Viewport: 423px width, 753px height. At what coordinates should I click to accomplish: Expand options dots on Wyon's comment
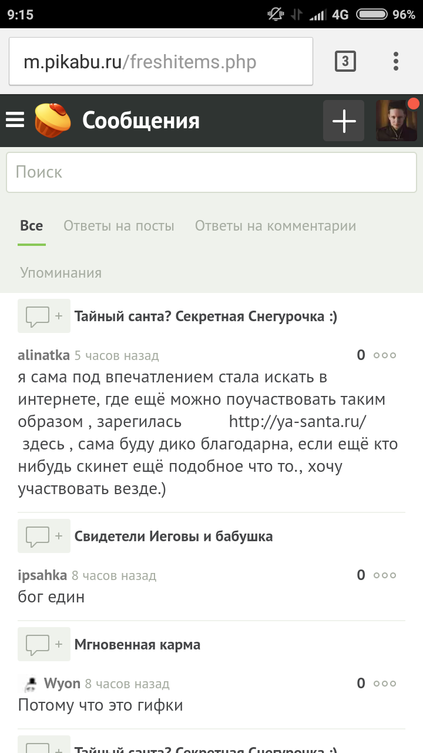pos(385,684)
